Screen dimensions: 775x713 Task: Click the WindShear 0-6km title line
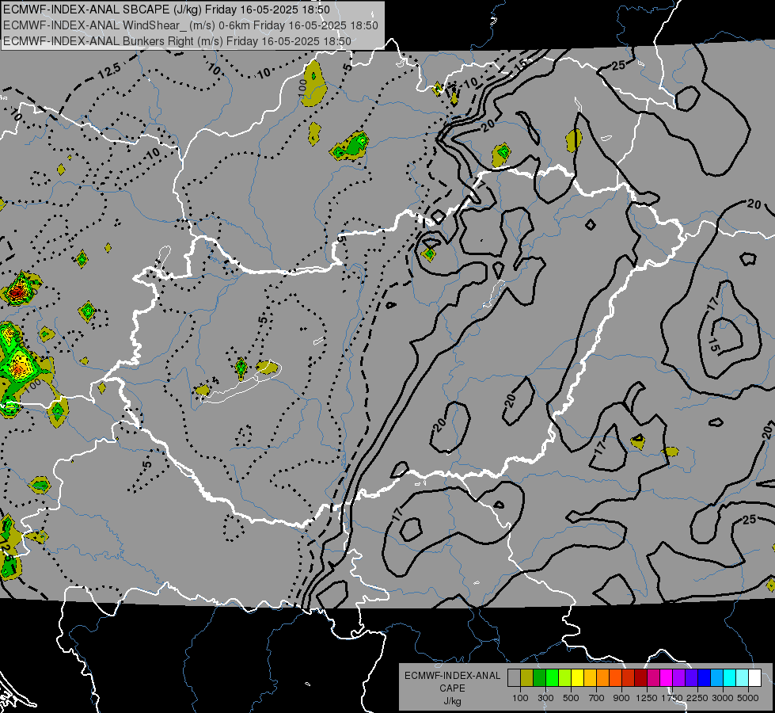click(x=191, y=25)
